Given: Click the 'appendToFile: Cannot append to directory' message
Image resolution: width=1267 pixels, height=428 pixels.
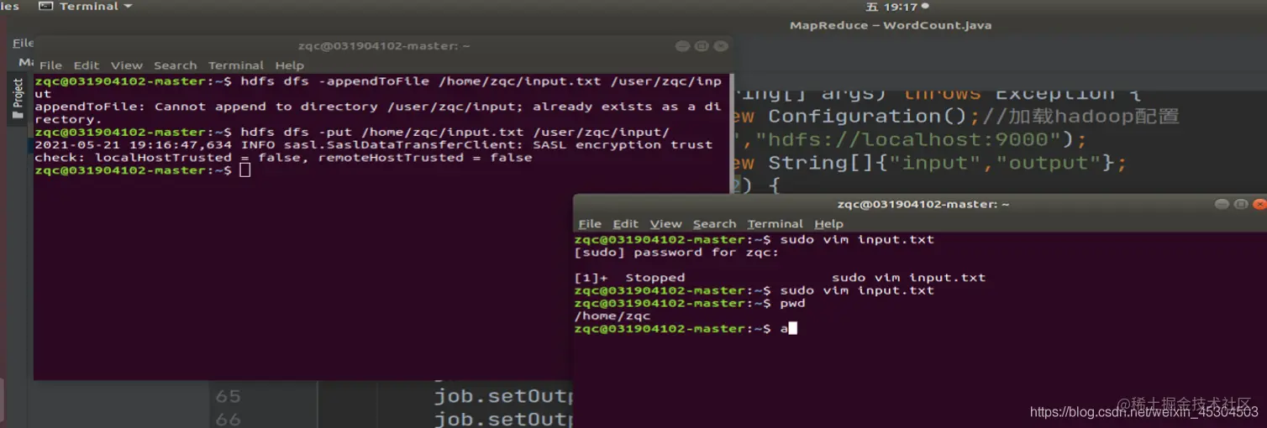Looking at the screenshot, I should pyautogui.click(x=378, y=112).
